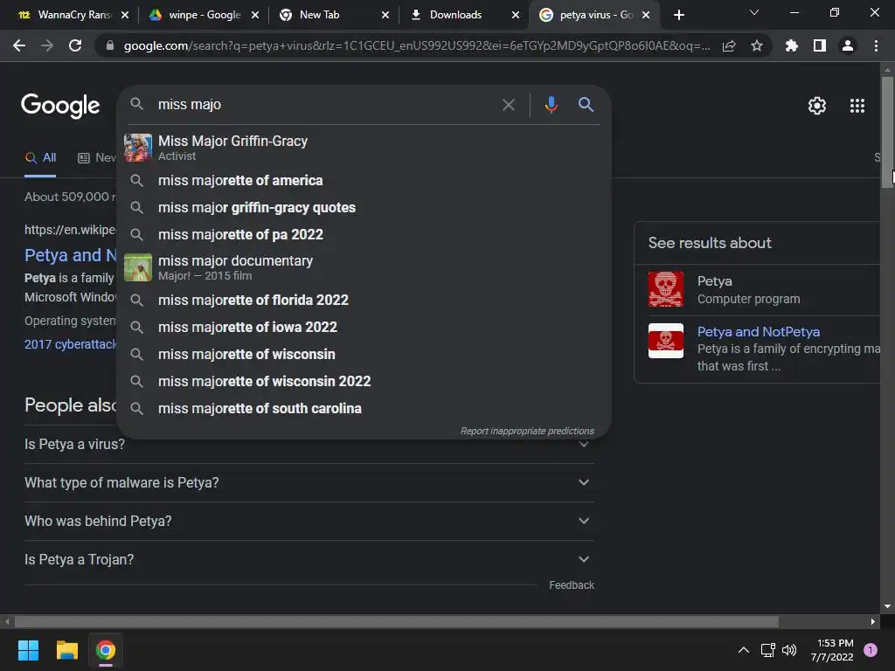Share this page from the address bar
Image resolution: width=895 pixels, height=671 pixels.
pyautogui.click(x=729, y=45)
